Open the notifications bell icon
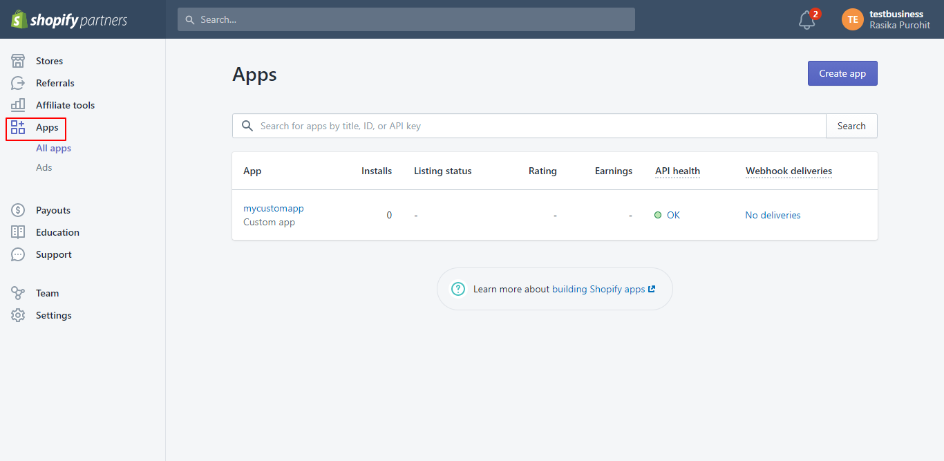 [x=806, y=20]
